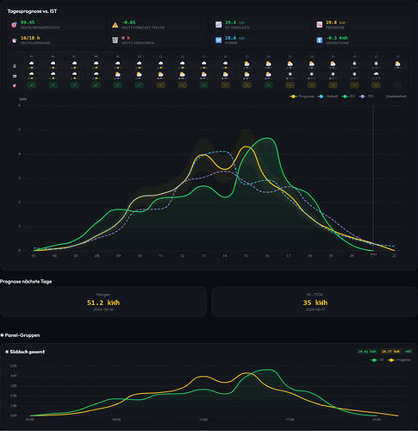Click the upper partly-sunny icon for hour 22
418x431 pixels.
click(x=397, y=64)
